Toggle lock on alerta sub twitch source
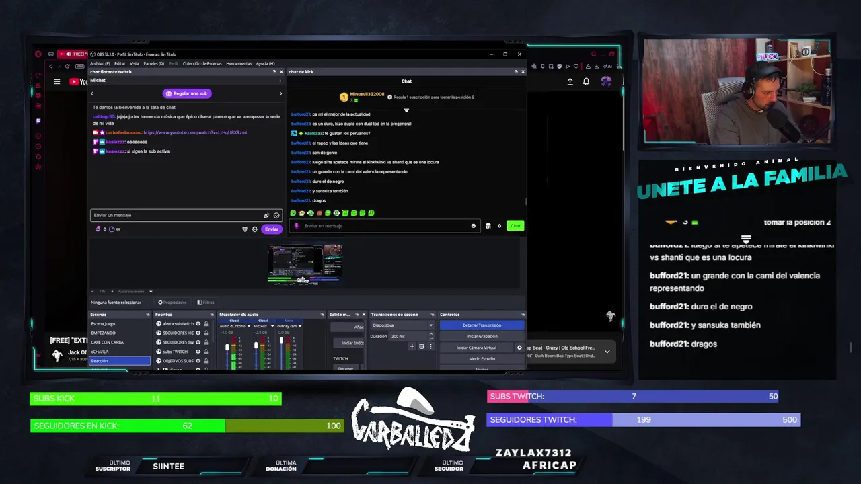The height and width of the screenshot is (484, 861). [206, 323]
